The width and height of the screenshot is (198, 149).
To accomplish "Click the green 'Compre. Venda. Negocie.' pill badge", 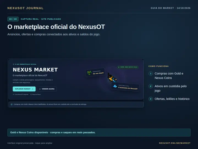I will 128,67.
